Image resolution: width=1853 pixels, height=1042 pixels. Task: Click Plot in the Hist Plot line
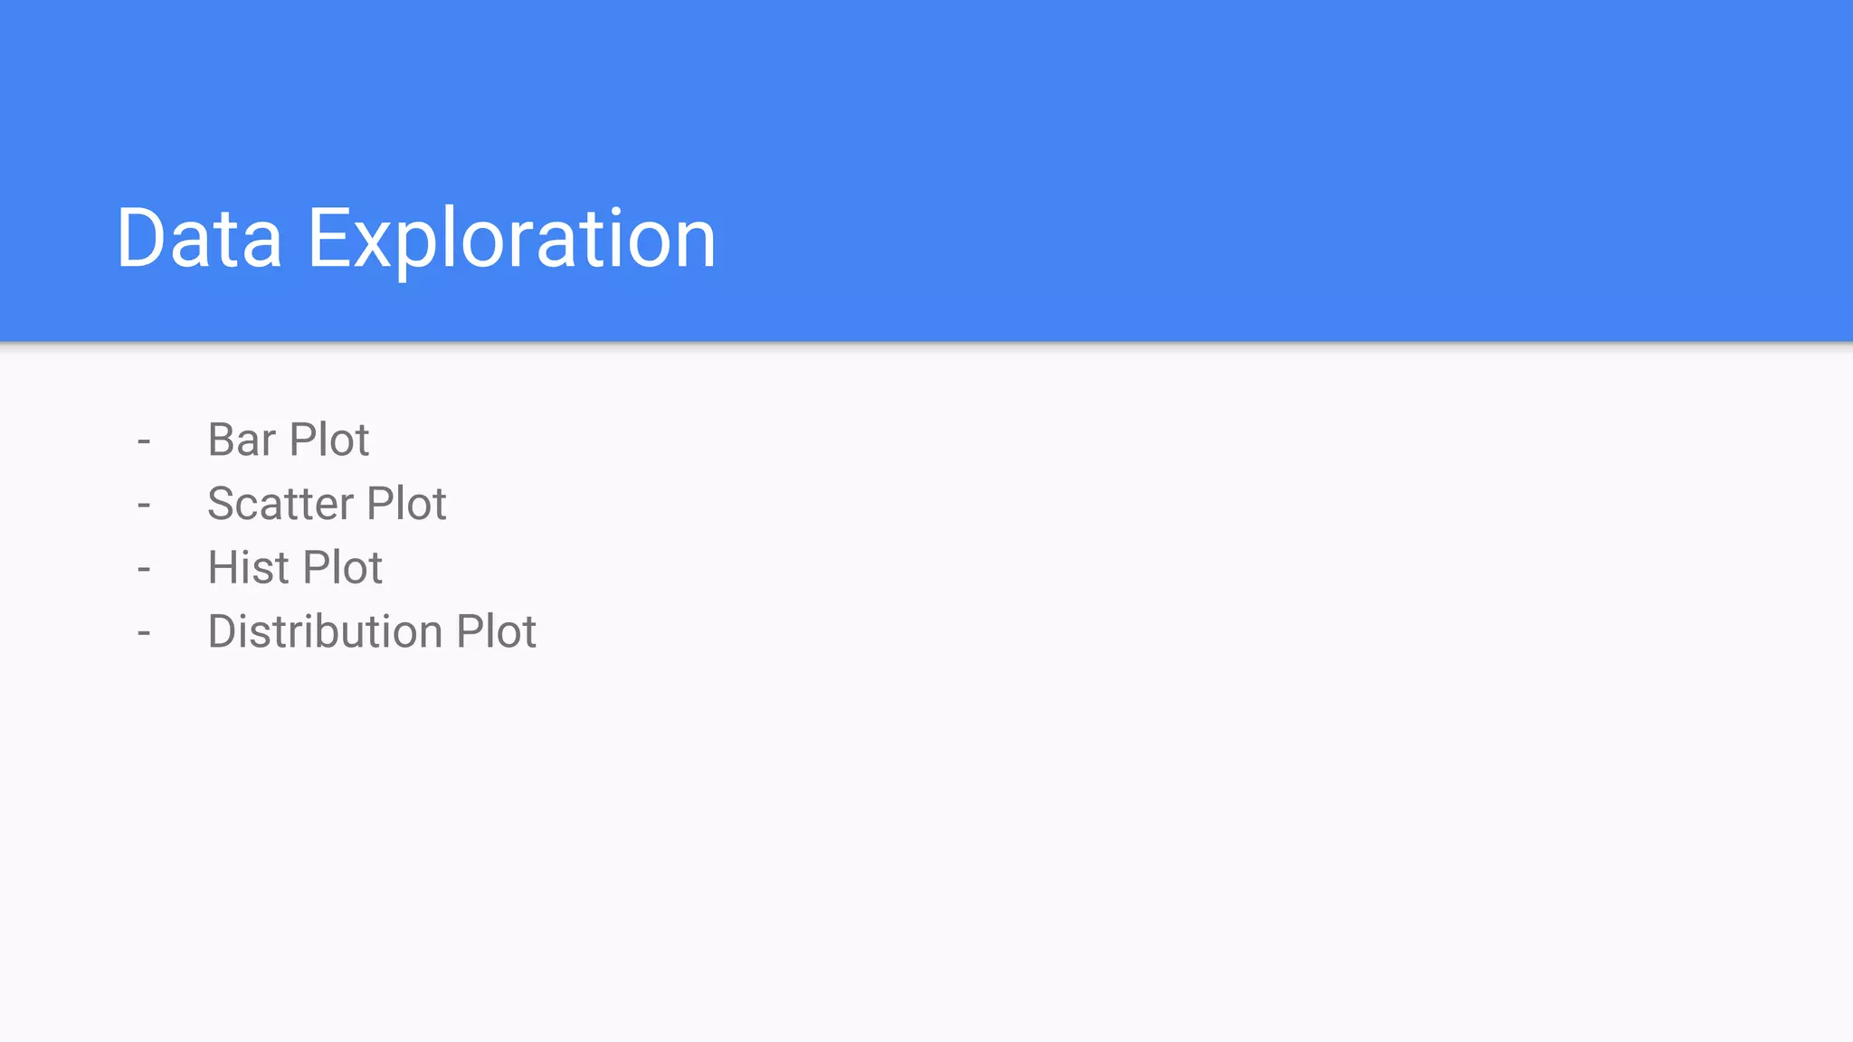[x=343, y=568]
